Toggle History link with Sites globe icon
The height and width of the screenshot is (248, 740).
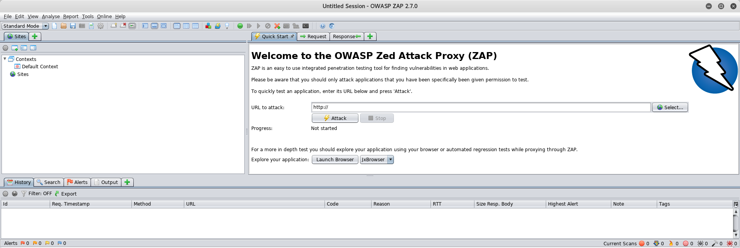coord(15,194)
